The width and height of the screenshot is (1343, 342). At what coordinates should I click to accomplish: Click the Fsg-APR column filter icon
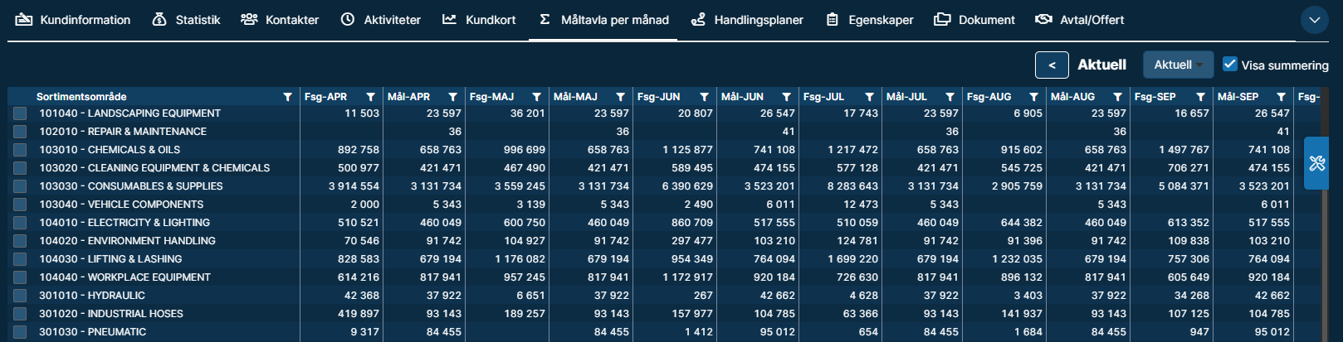pyautogui.click(x=371, y=97)
